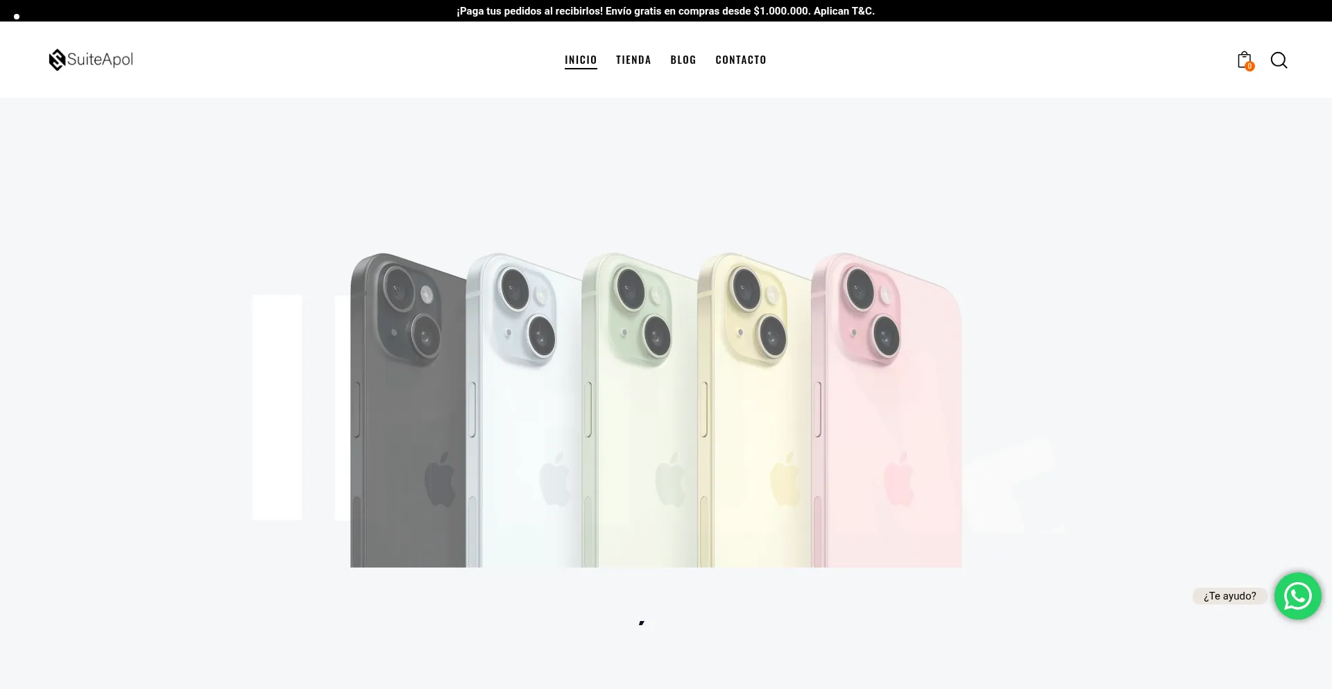The image size is (1332, 689).
Task: Click the SuiteApol logo emblem
Action: [57, 60]
